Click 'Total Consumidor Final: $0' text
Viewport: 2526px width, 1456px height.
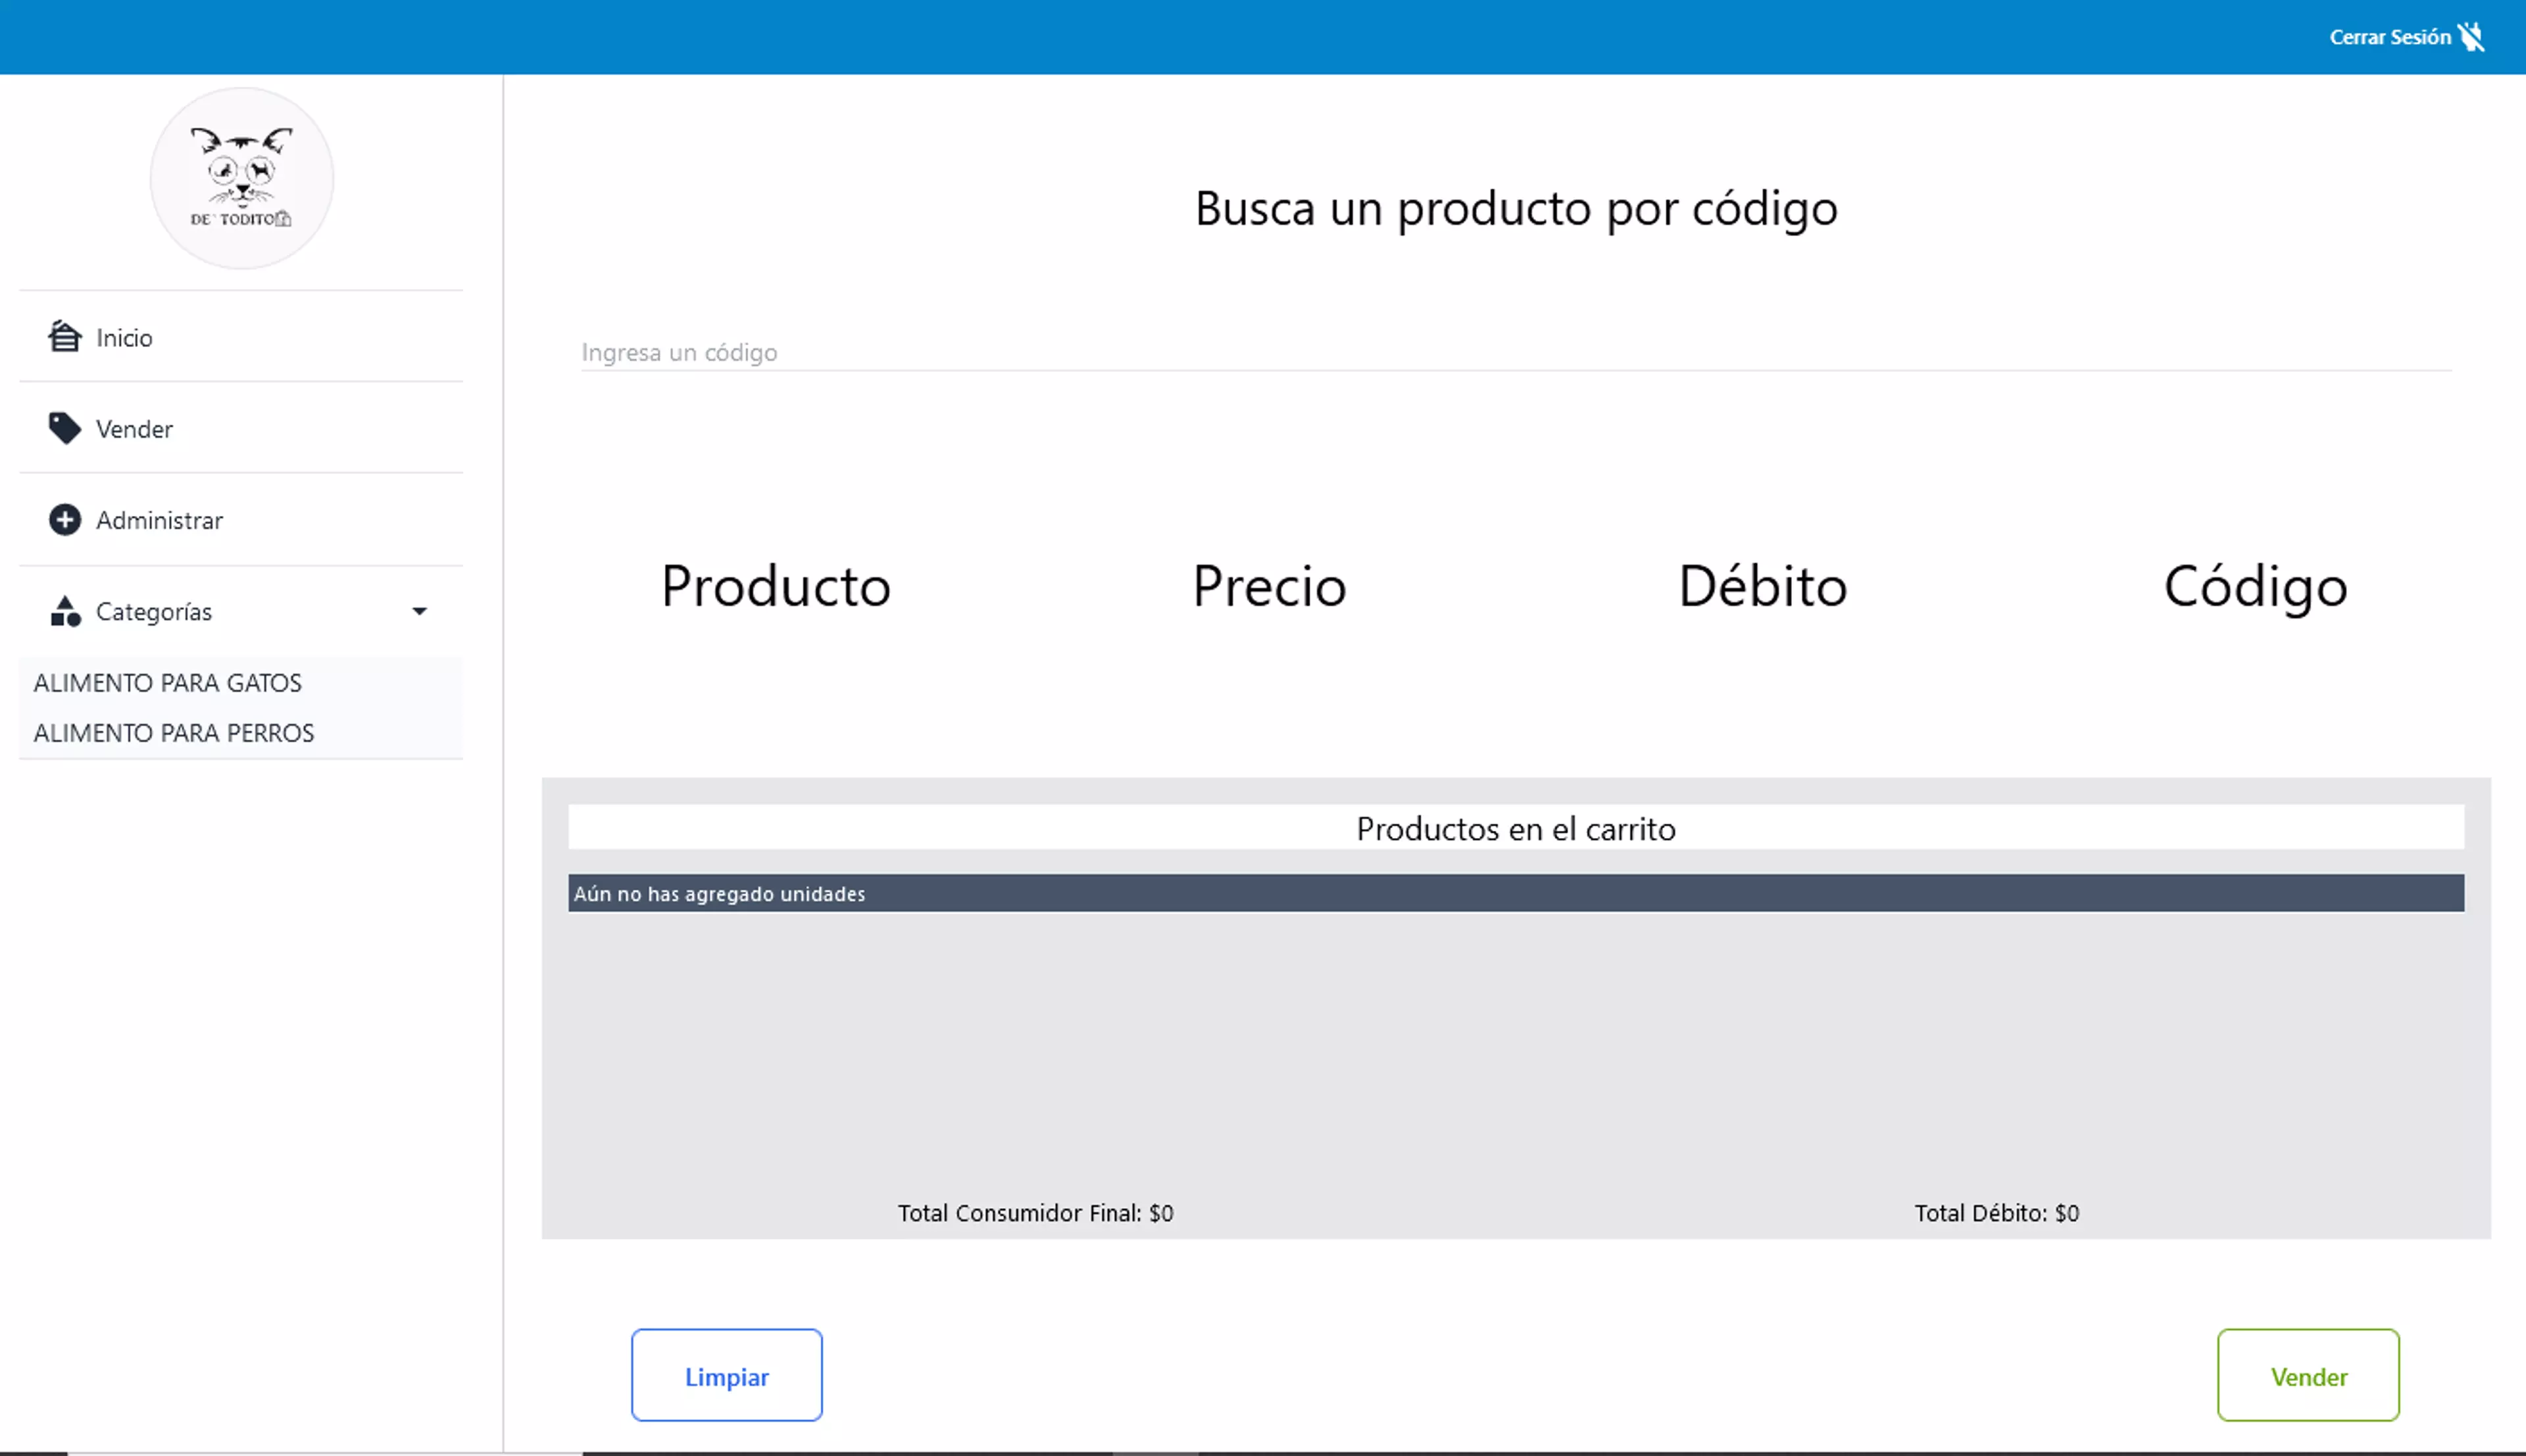(x=1035, y=1213)
